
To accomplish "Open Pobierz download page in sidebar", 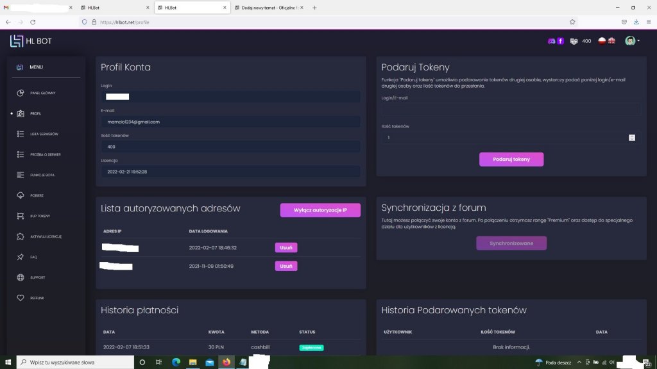I will [36, 195].
